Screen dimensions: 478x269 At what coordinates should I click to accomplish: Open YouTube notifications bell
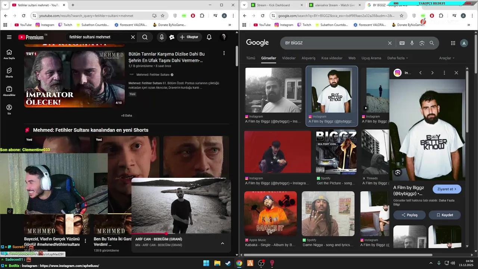click(209, 37)
